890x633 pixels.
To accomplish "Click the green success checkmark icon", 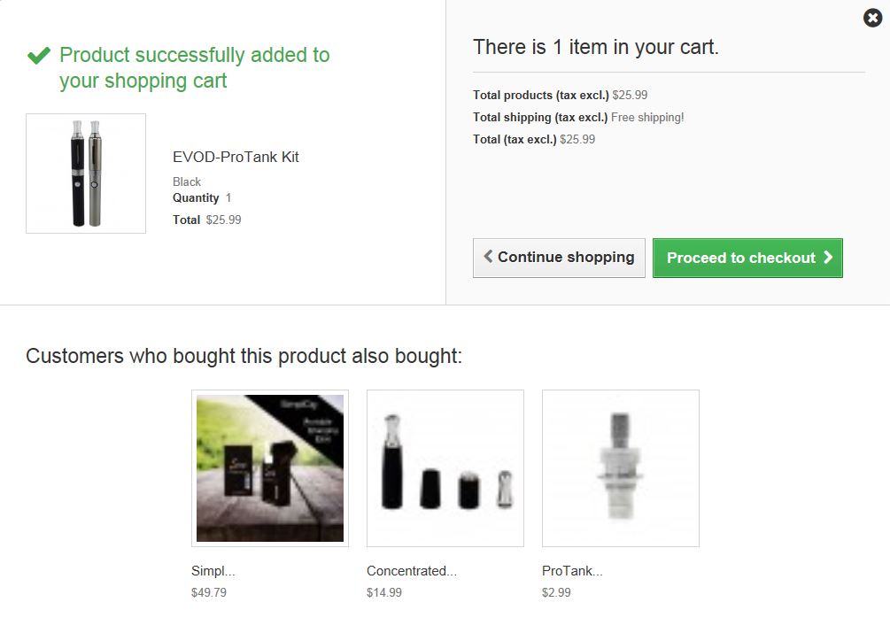I will coord(38,56).
